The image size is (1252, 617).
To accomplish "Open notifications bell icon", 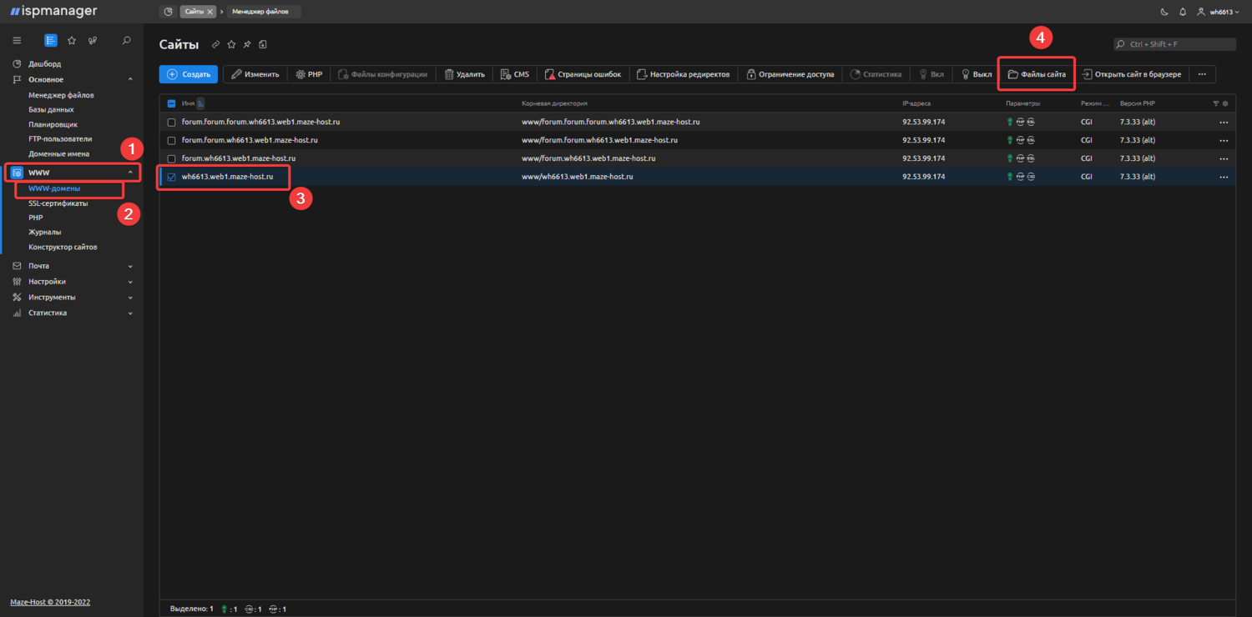I will click(x=1183, y=12).
